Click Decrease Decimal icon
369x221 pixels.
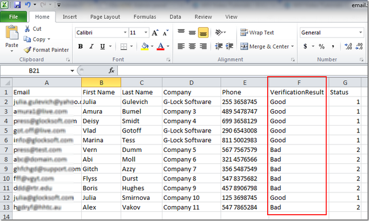359,46
